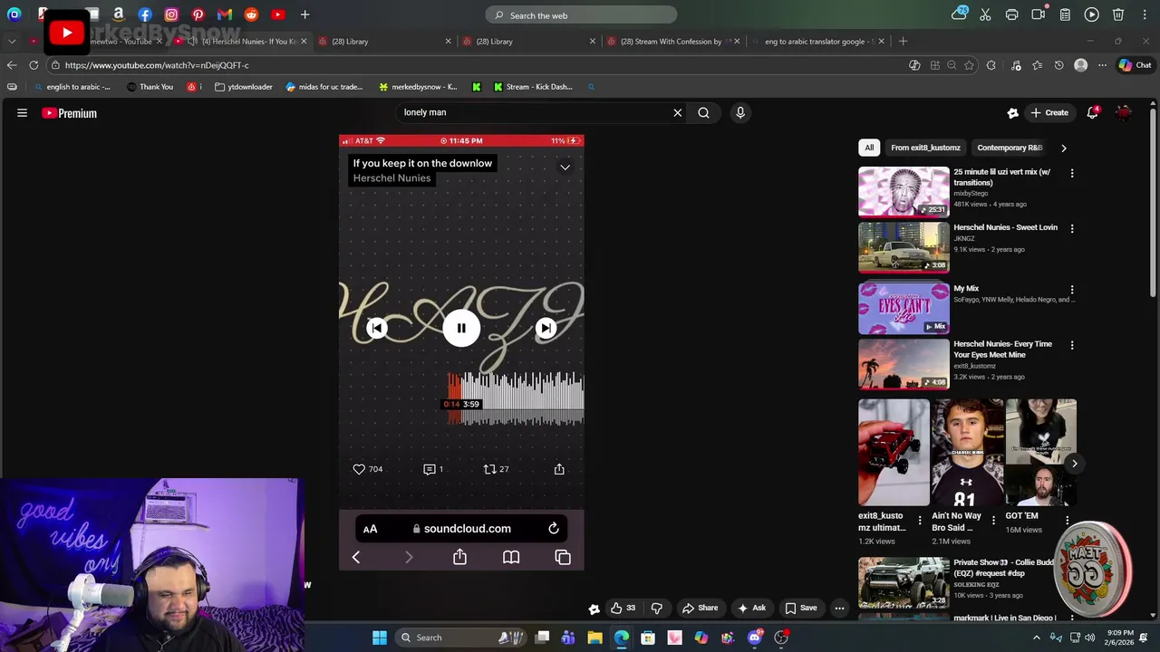Viewport: 1160px width, 652px height.
Task: Share this YouTube video
Action: pos(700,608)
